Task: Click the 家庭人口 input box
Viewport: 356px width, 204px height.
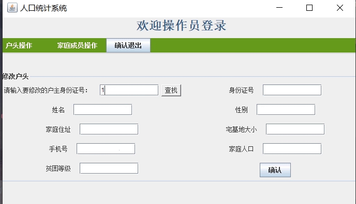Action: coord(292,149)
